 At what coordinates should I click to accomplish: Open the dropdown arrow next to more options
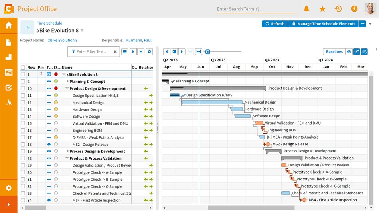(370, 24)
